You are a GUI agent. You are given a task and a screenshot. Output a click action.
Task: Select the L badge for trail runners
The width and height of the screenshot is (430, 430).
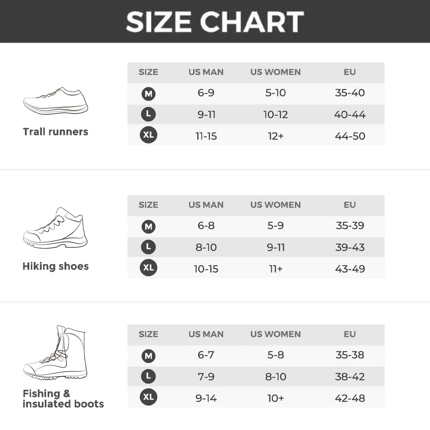click(x=148, y=114)
